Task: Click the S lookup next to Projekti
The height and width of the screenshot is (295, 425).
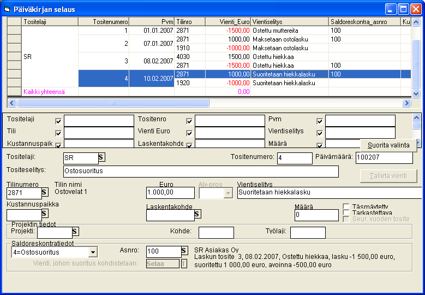Action: tap(75, 232)
